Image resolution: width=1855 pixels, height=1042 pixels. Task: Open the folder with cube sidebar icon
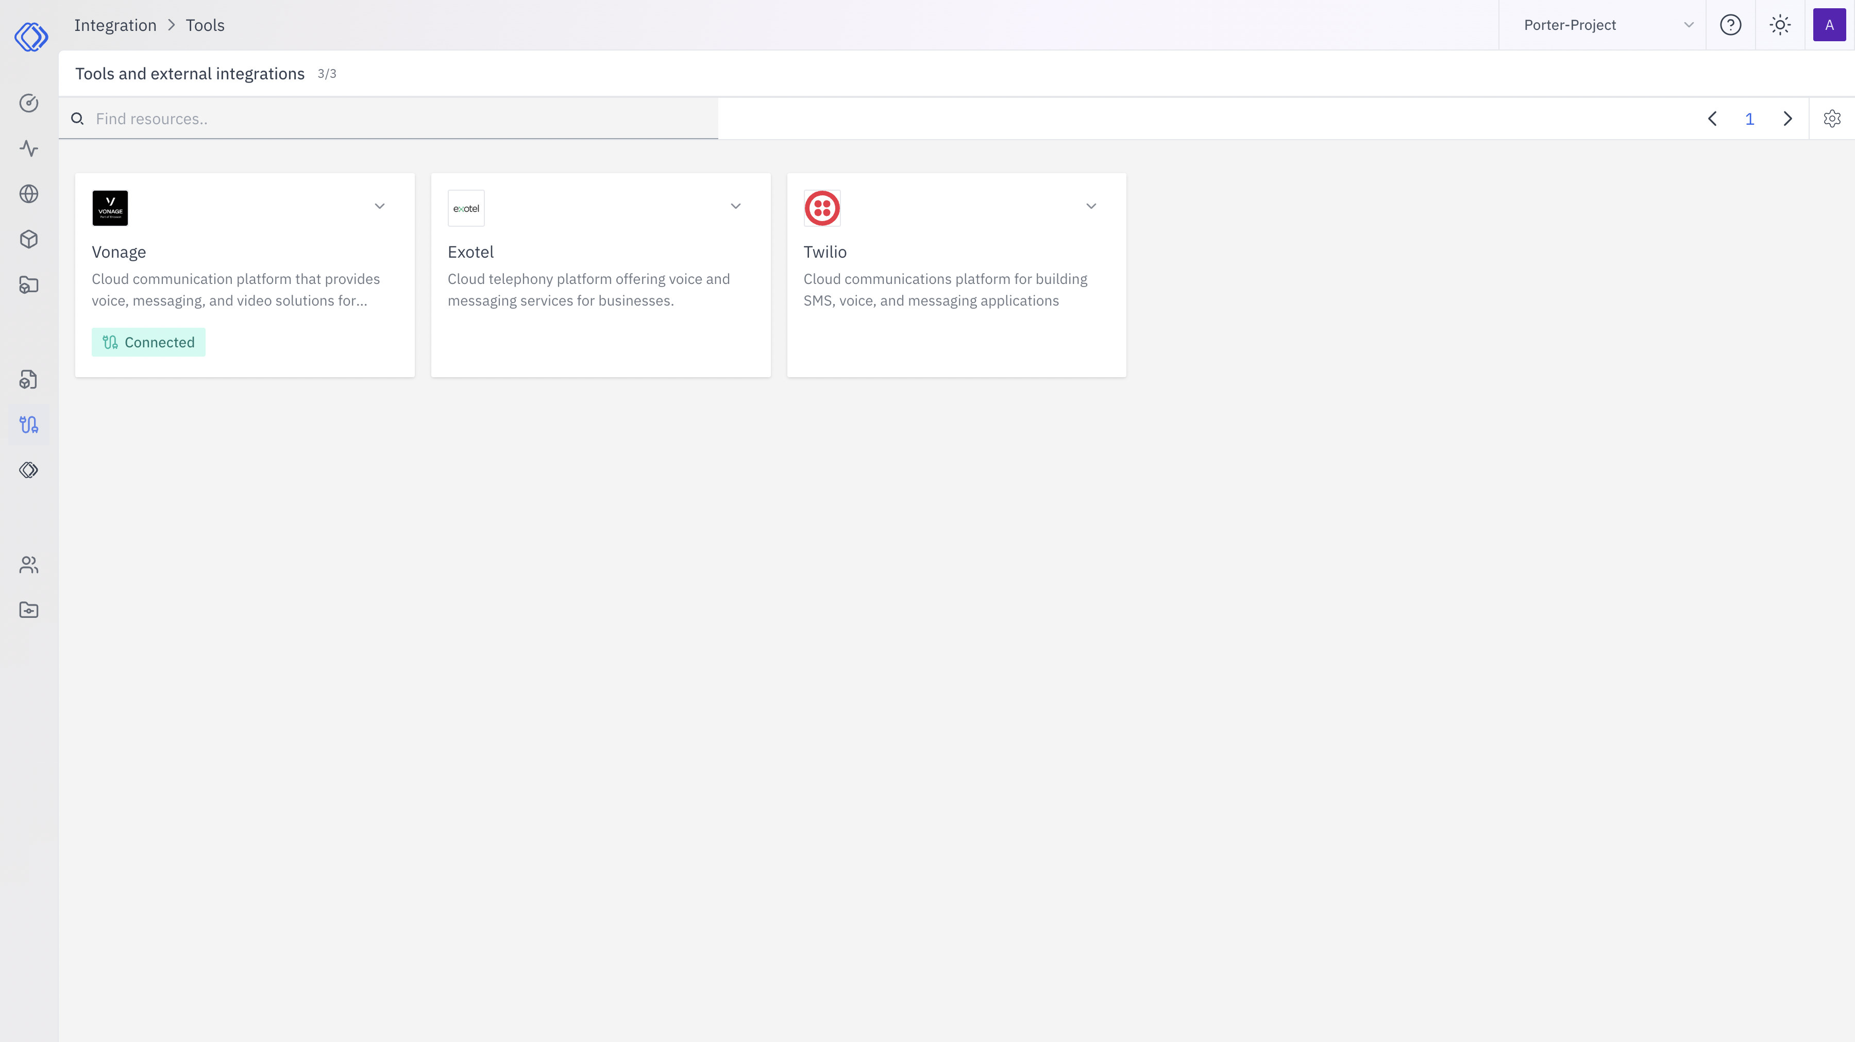point(29,285)
